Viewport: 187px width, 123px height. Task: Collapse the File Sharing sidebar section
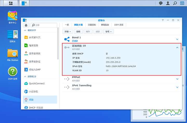[25, 31]
